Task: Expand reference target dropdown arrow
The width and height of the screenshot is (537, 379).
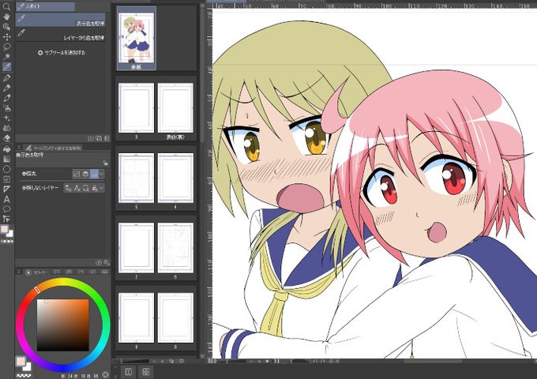Action: click(102, 174)
